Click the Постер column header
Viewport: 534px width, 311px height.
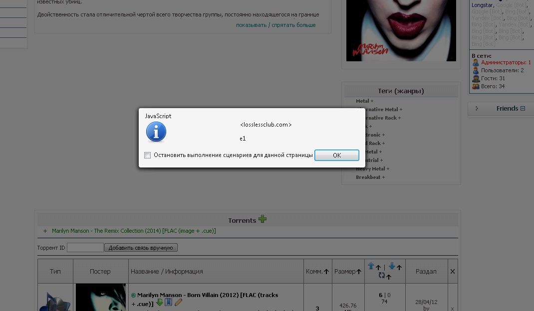[100, 272]
